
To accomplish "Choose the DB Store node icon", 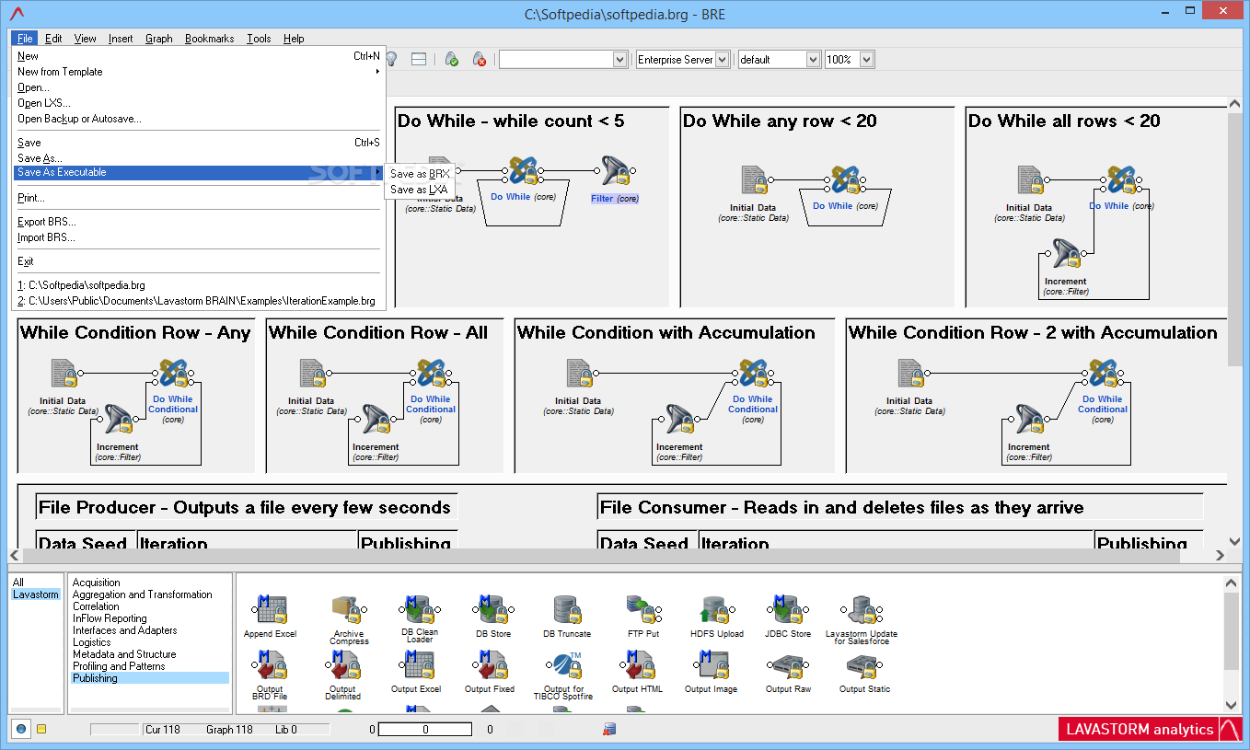I will 493,610.
